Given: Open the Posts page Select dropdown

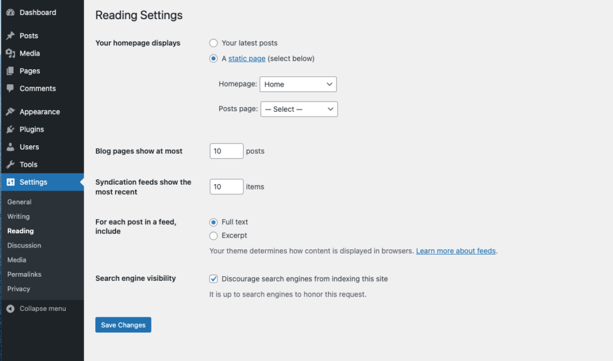Looking at the screenshot, I should pyautogui.click(x=299, y=109).
